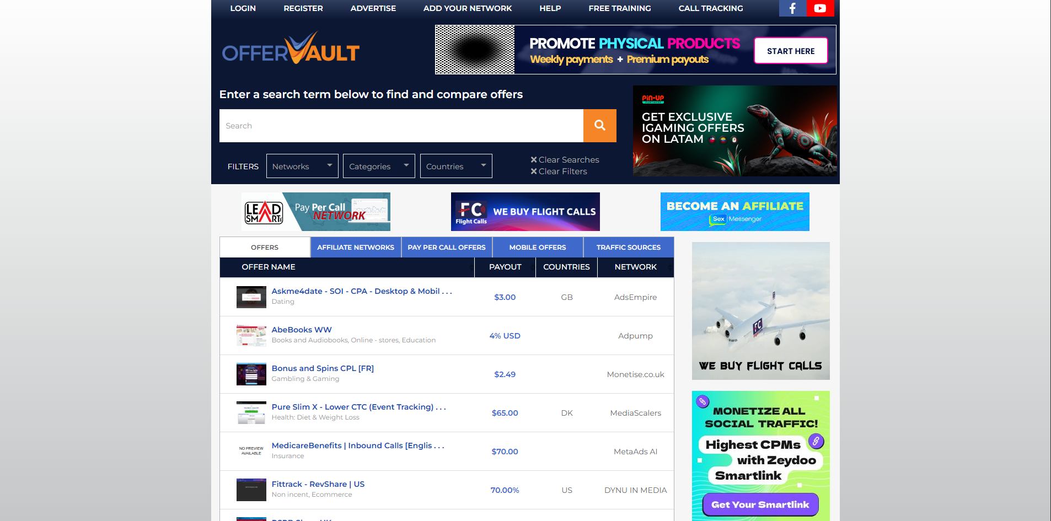Click the Clear Filters X icon
Viewport: 1051px width, 521px height.
pyautogui.click(x=533, y=171)
